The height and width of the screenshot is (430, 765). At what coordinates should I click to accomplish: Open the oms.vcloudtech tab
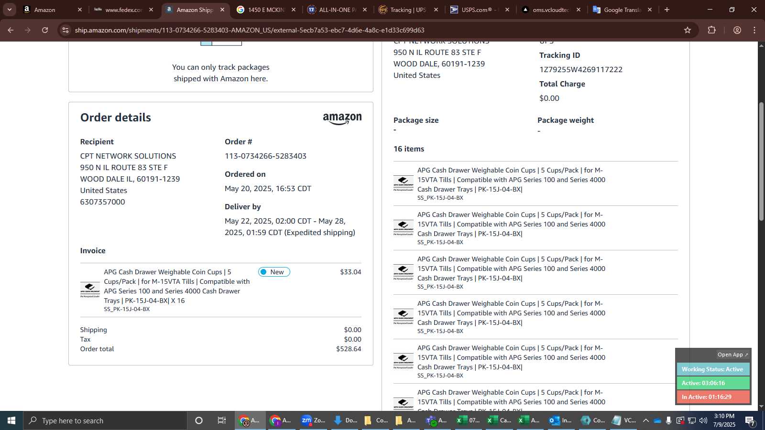pyautogui.click(x=551, y=10)
